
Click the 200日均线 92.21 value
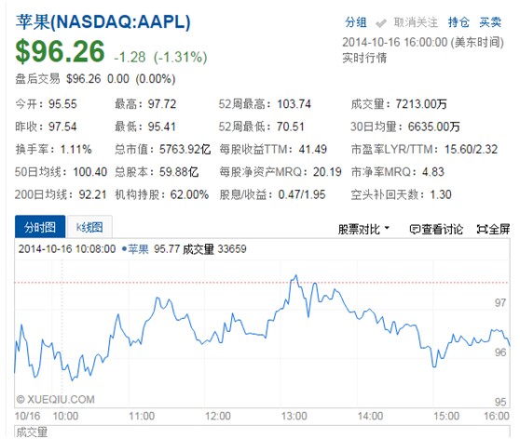pyautogui.click(x=92, y=194)
